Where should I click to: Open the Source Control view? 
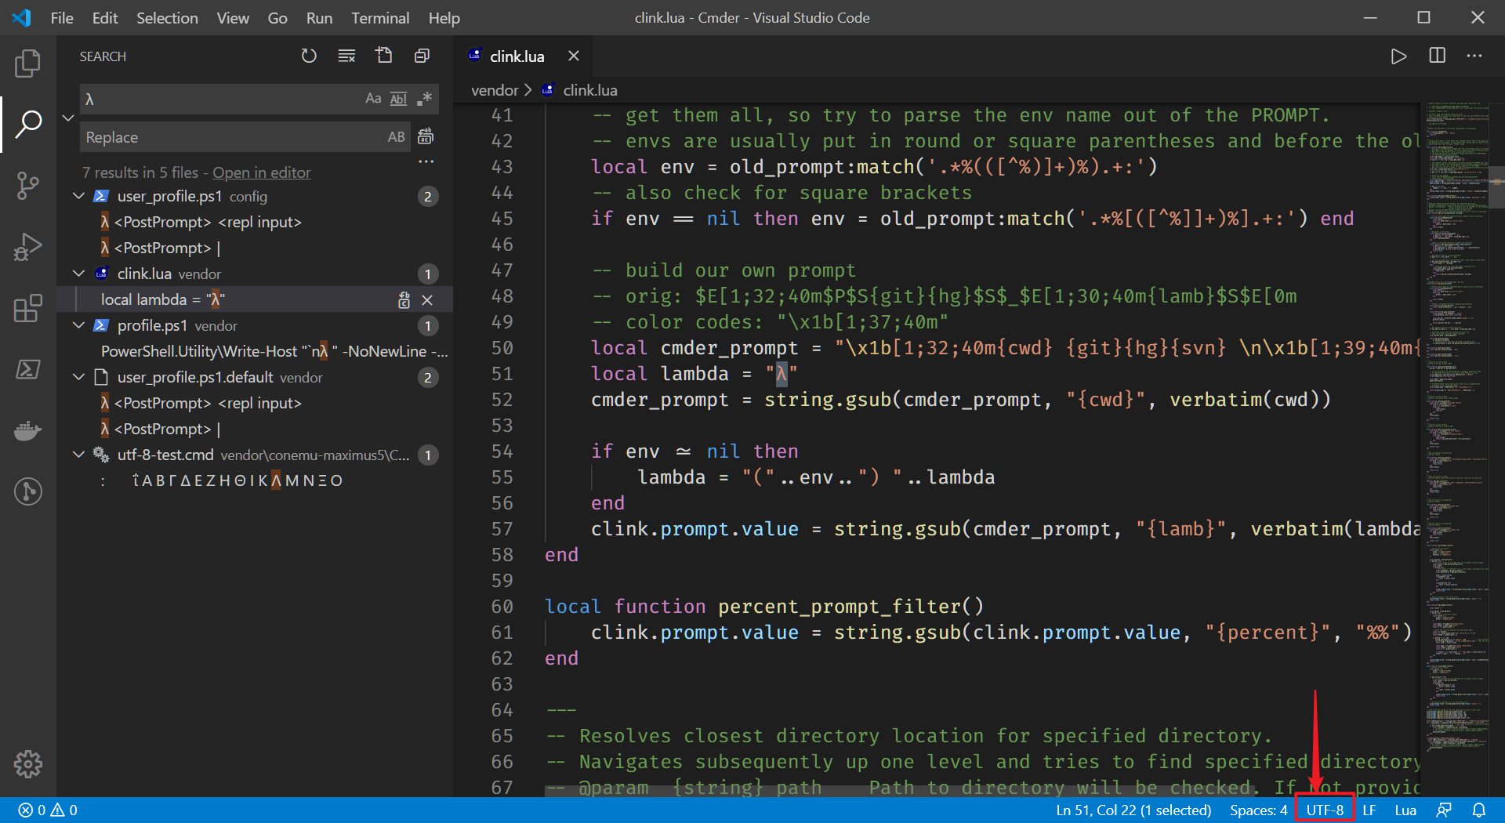tap(27, 186)
